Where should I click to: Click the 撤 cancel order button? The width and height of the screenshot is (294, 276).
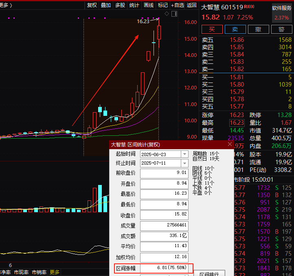259,29
